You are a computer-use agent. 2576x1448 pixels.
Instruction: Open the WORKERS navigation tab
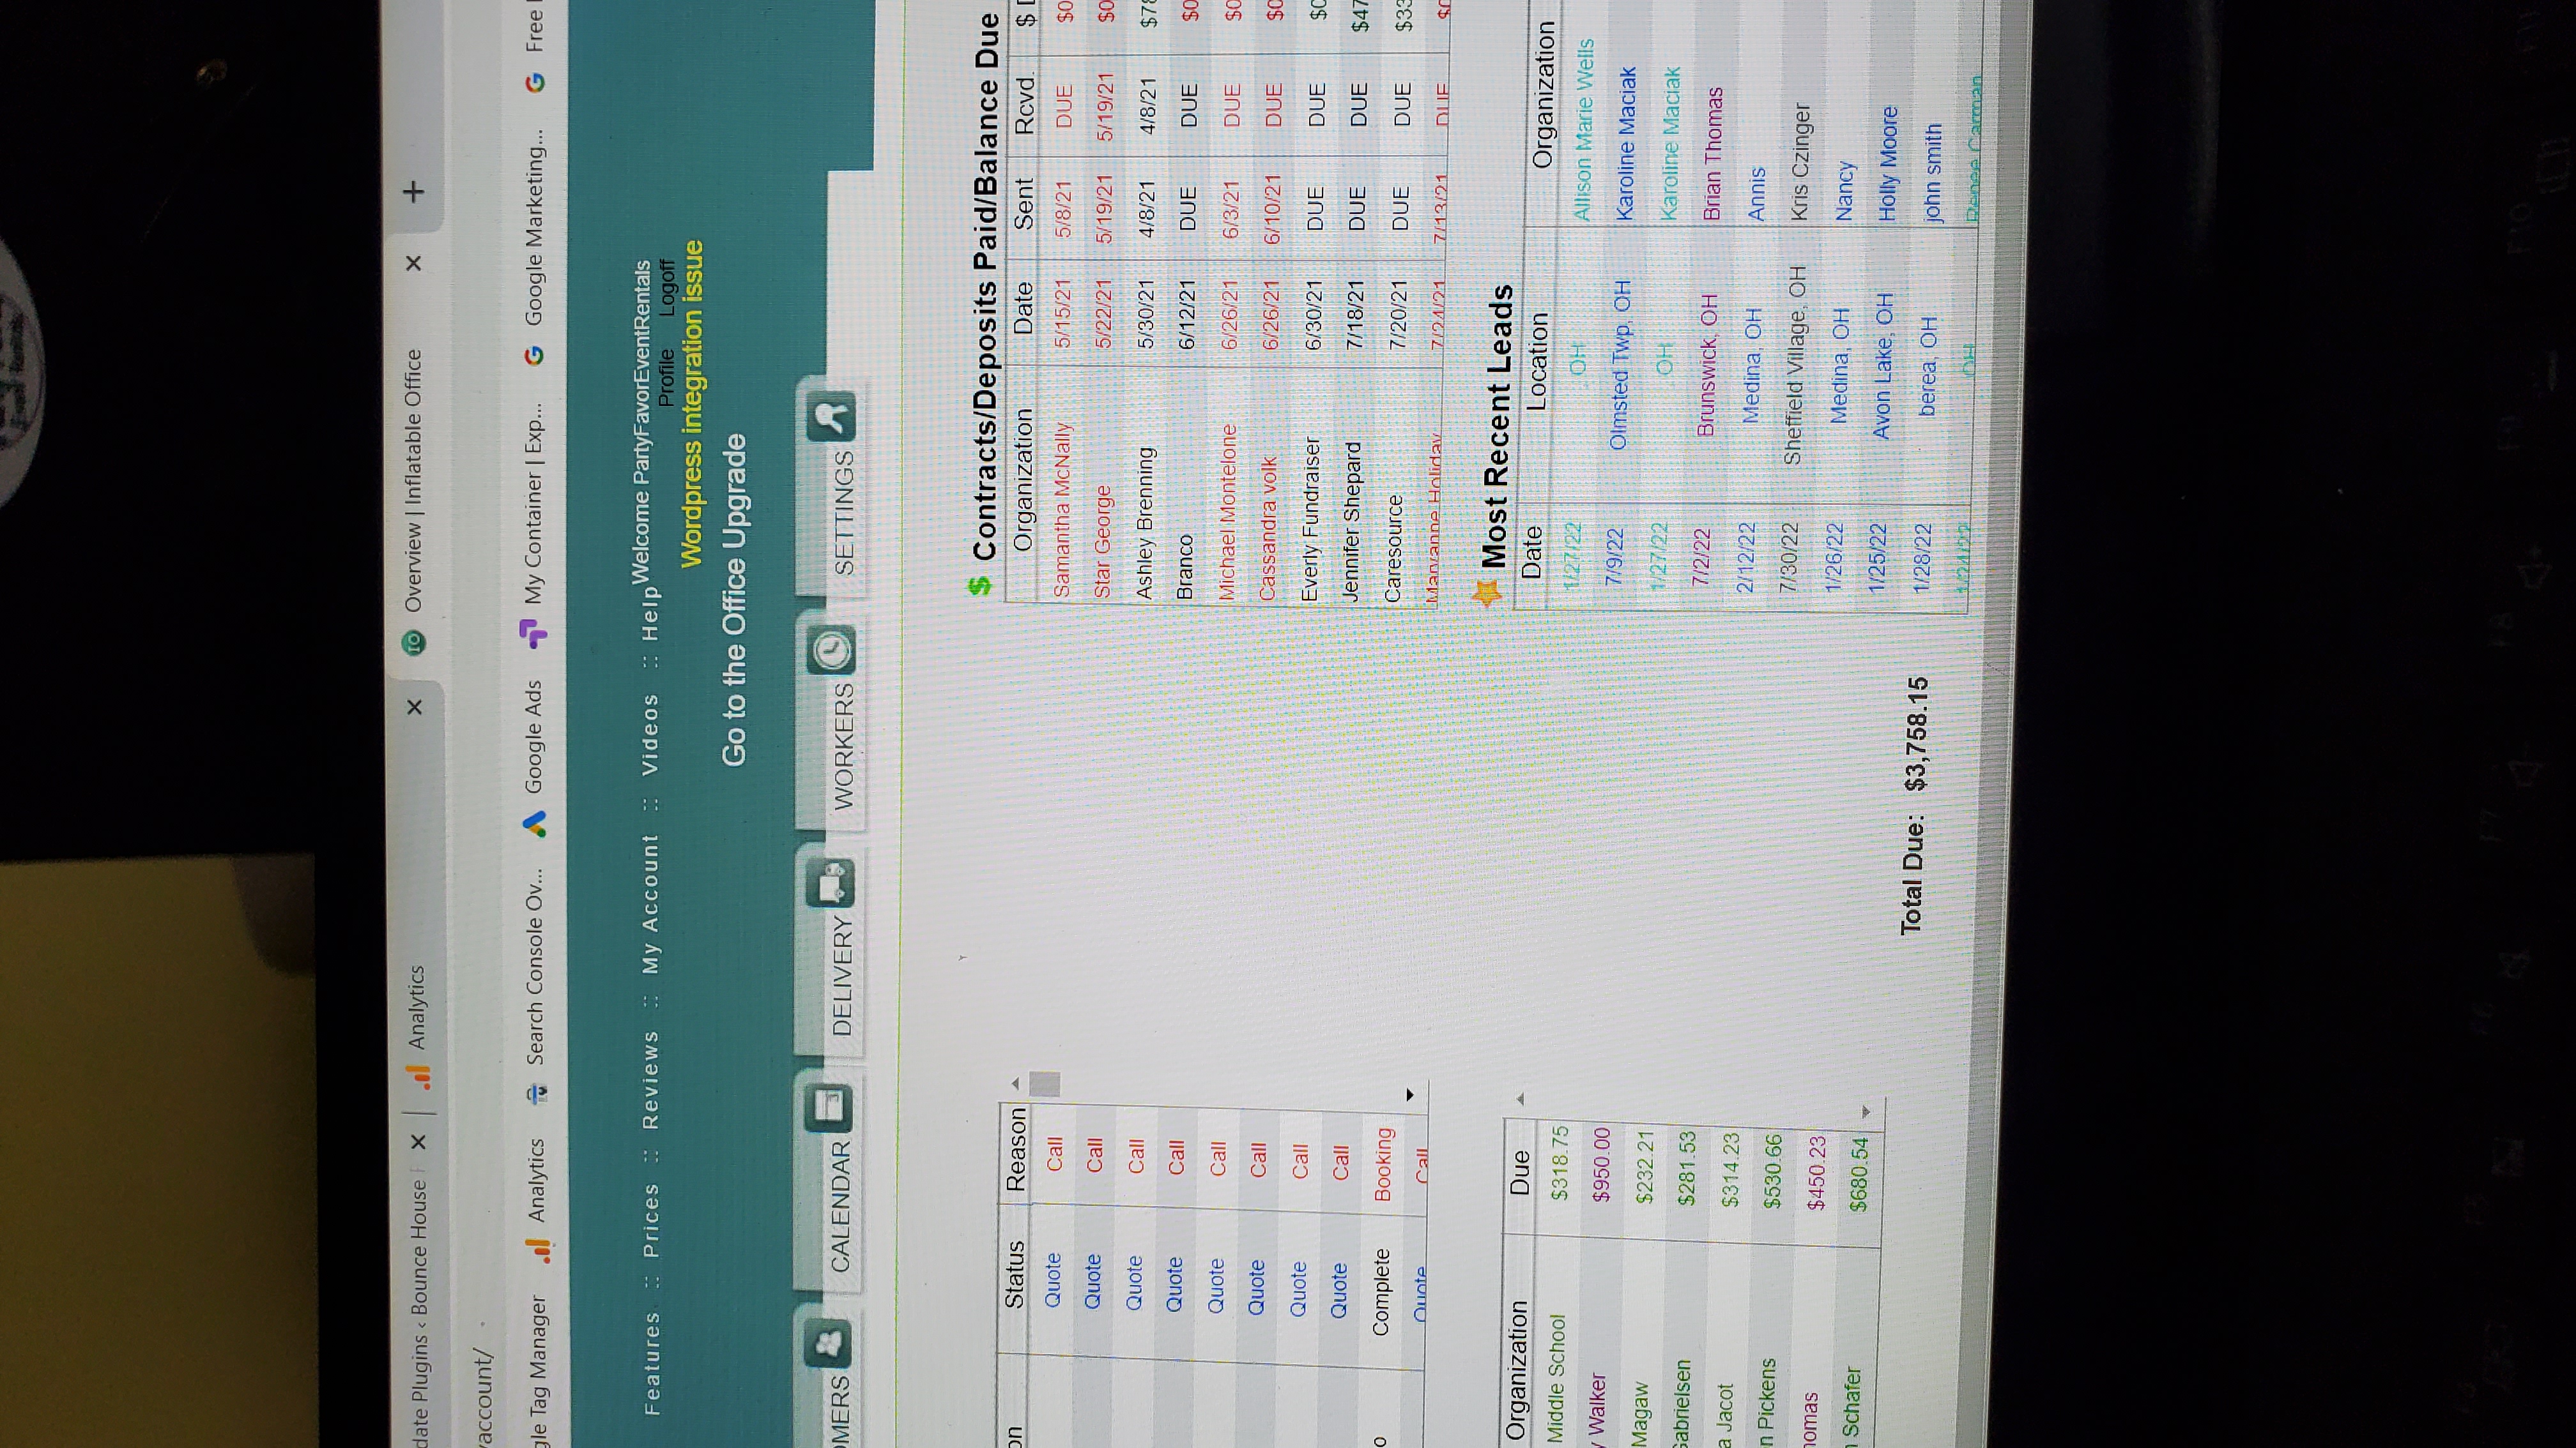[x=844, y=746]
